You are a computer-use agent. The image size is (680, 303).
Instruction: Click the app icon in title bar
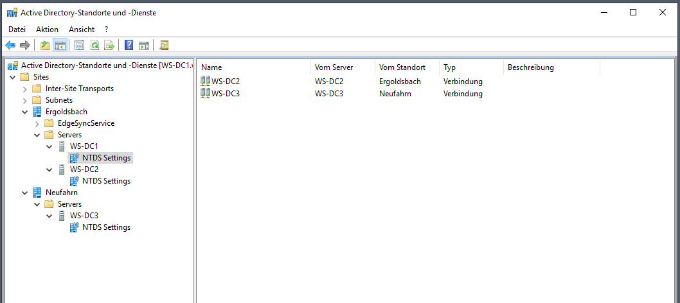pyautogui.click(x=12, y=13)
